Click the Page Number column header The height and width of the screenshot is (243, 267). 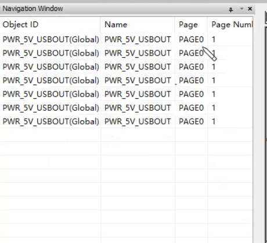pos(230,24)
